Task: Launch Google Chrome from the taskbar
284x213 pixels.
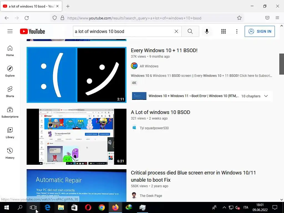Action: (x=102, y=207)
